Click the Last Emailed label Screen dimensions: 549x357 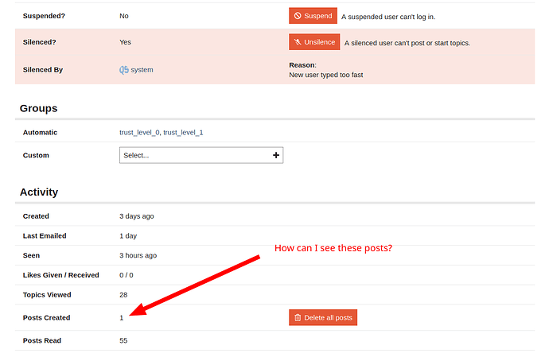point(45,236)
